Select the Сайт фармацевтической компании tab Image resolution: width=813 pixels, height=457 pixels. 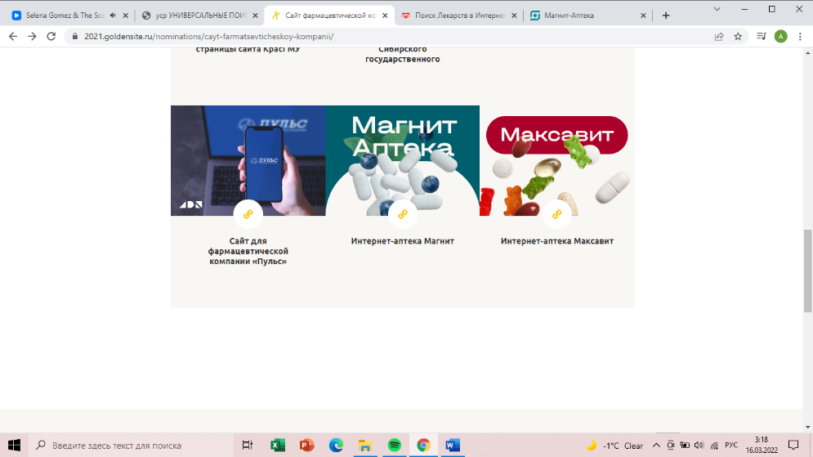[330, 16]
